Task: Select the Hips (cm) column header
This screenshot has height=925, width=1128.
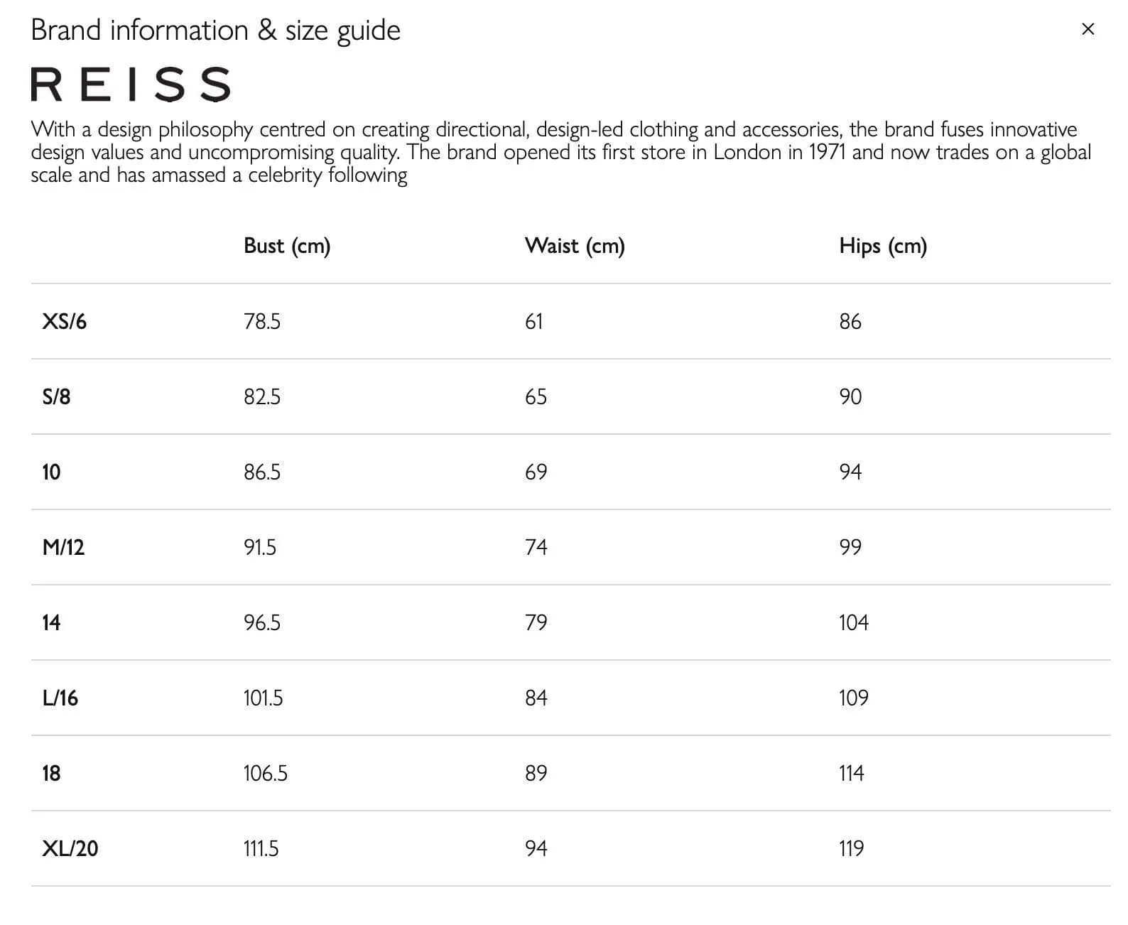Action: click(883, 246)
